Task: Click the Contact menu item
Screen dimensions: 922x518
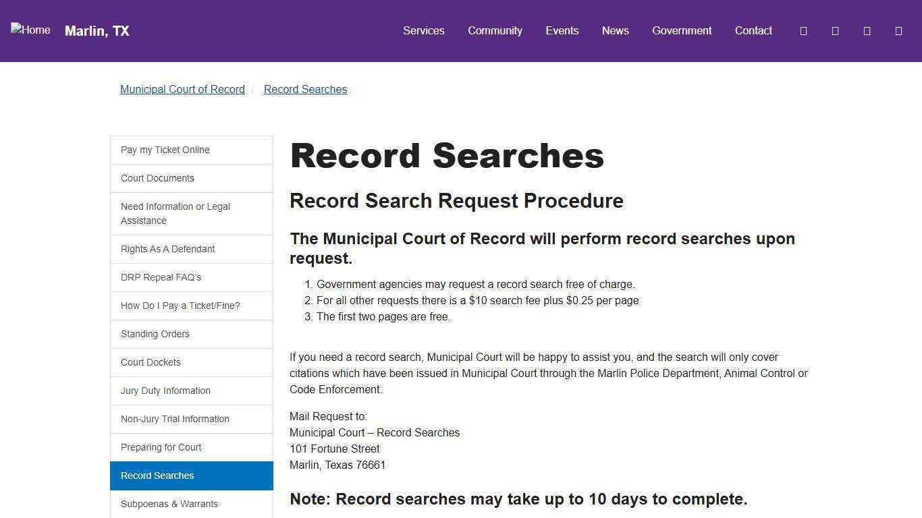Action: point(753,30)
